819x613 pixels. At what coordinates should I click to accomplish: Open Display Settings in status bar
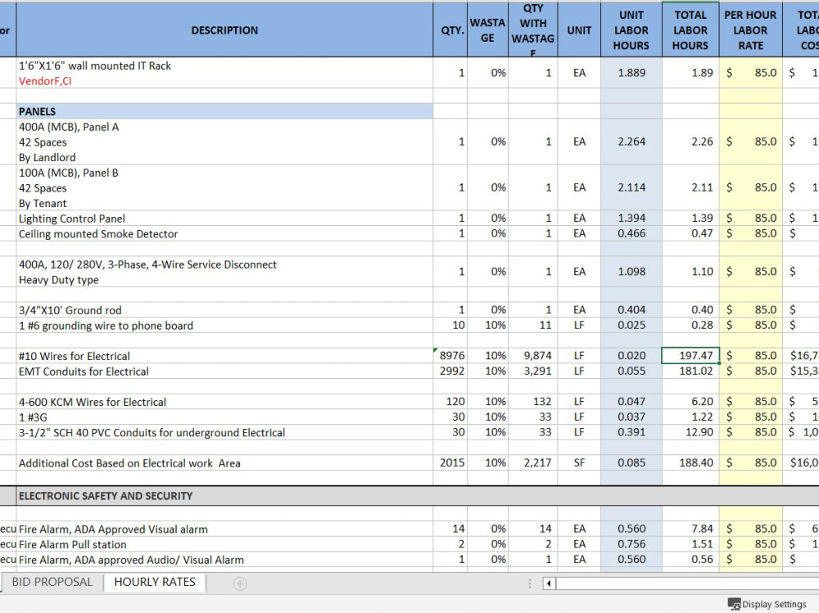point(767,604)
